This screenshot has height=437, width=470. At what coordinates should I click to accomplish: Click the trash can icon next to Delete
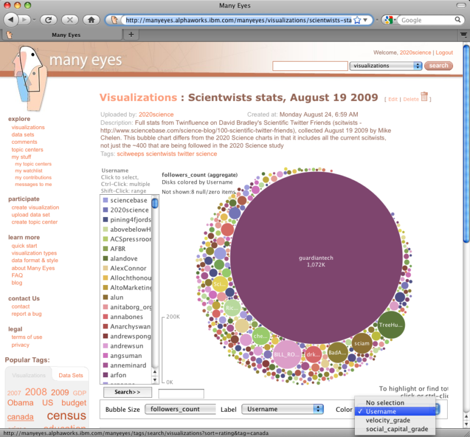(424, 96)
